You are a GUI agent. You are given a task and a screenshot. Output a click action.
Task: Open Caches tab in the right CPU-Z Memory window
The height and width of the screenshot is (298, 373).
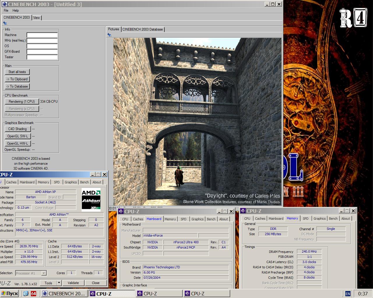tap(260, 219)
